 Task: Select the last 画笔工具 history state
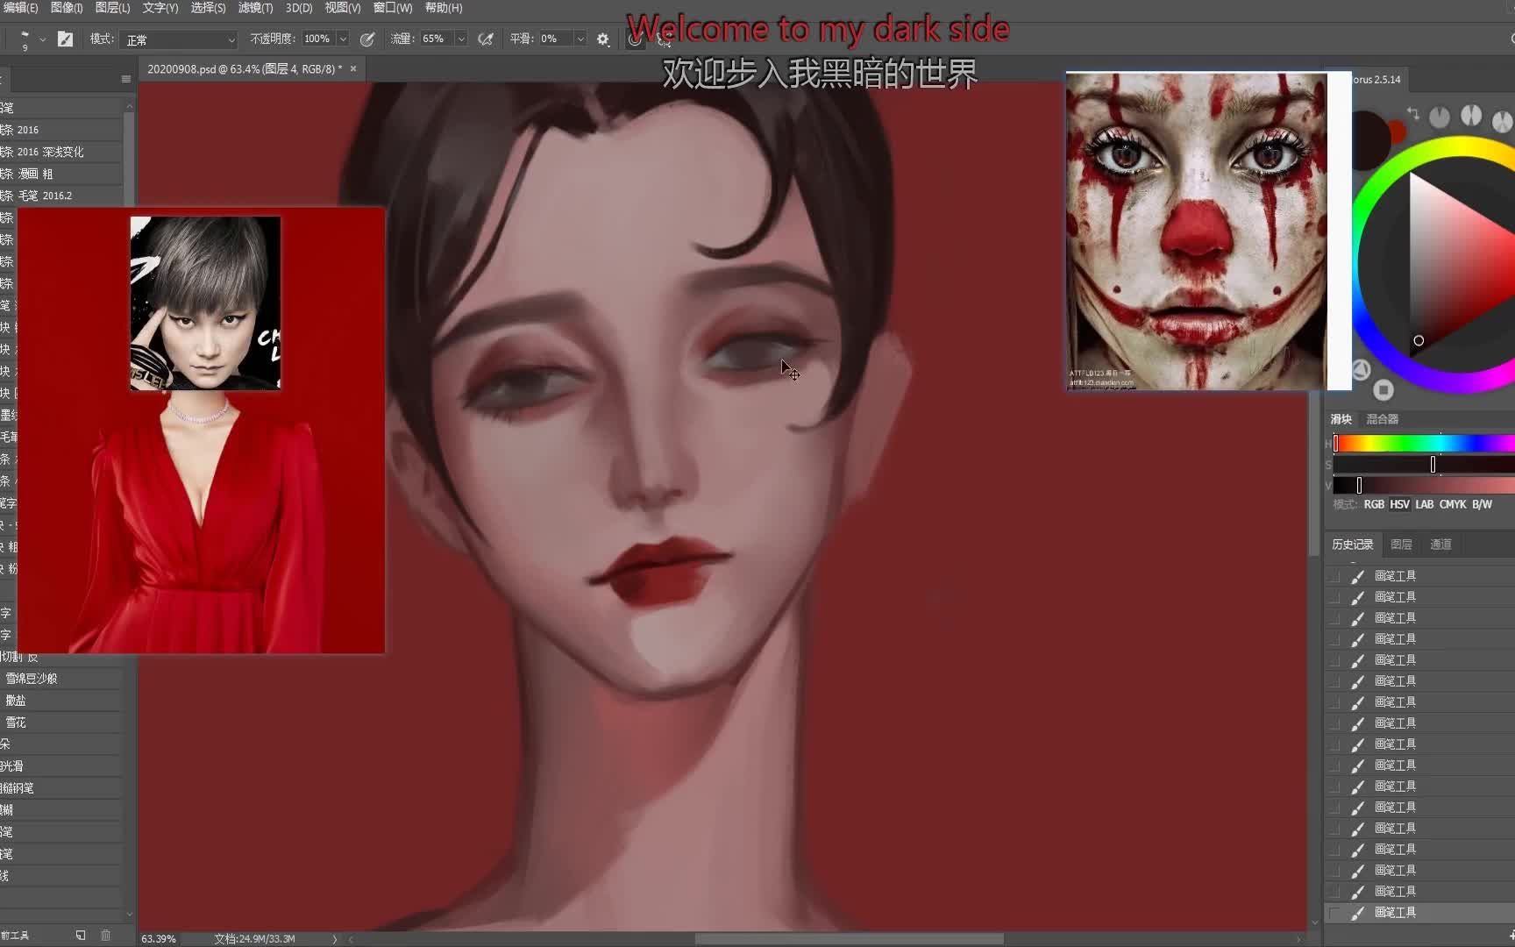pos(1419,913)
